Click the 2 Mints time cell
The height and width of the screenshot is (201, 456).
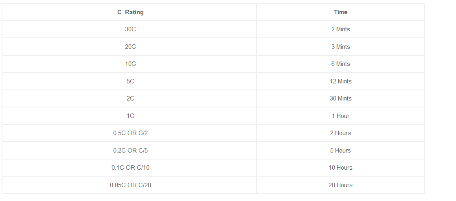coord(340,29)
